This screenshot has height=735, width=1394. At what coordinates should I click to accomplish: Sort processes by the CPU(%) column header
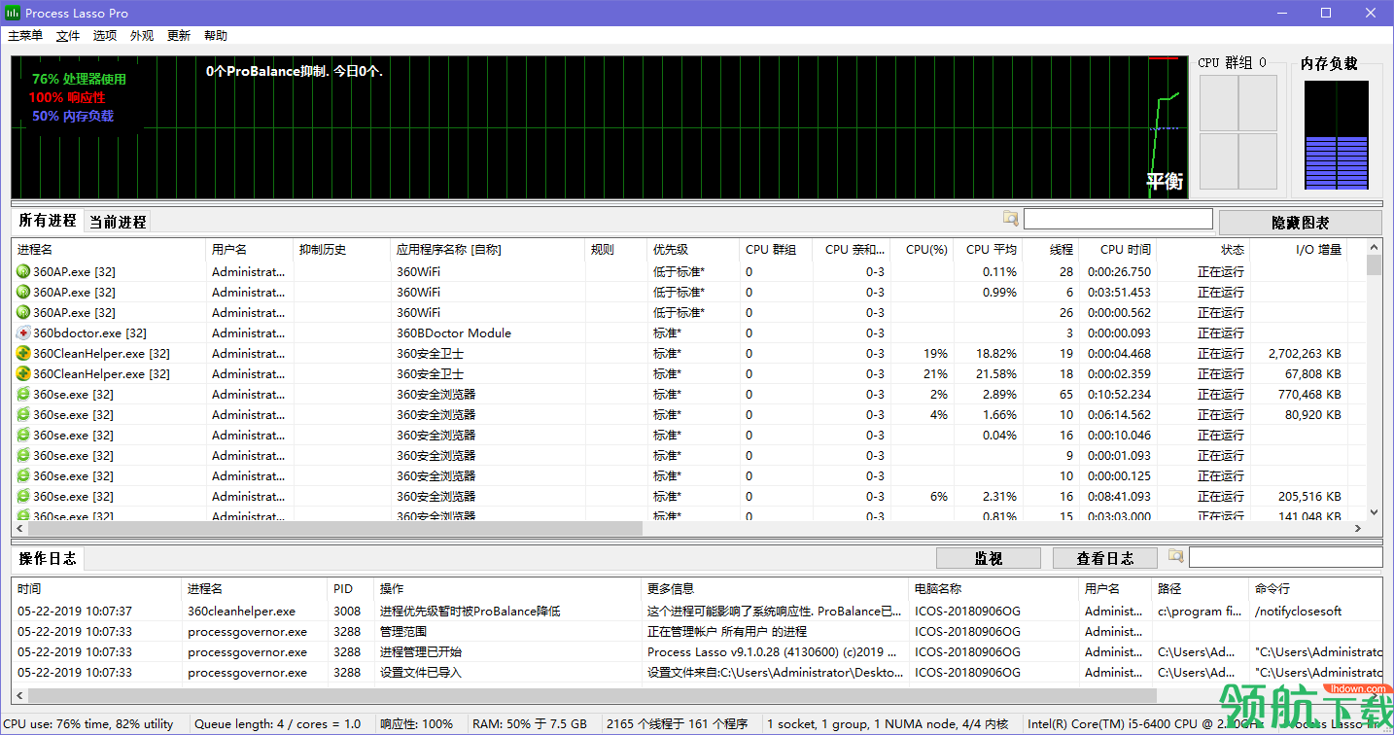(923, 250)
